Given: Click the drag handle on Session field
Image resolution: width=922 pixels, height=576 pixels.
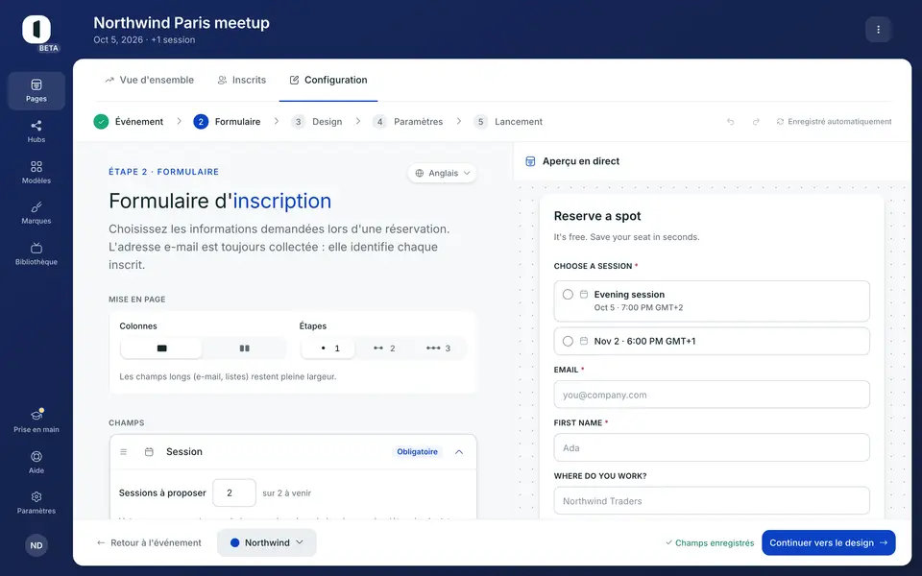Looking at the screenshot, I should tap(124, 452).
